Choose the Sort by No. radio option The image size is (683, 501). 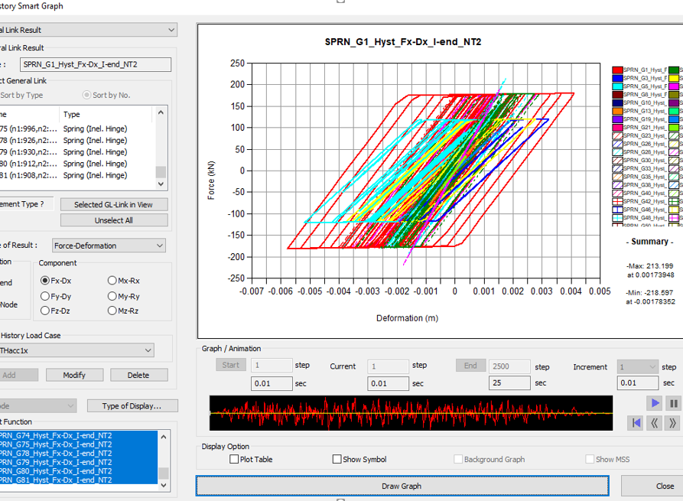[x=86, y=95]
